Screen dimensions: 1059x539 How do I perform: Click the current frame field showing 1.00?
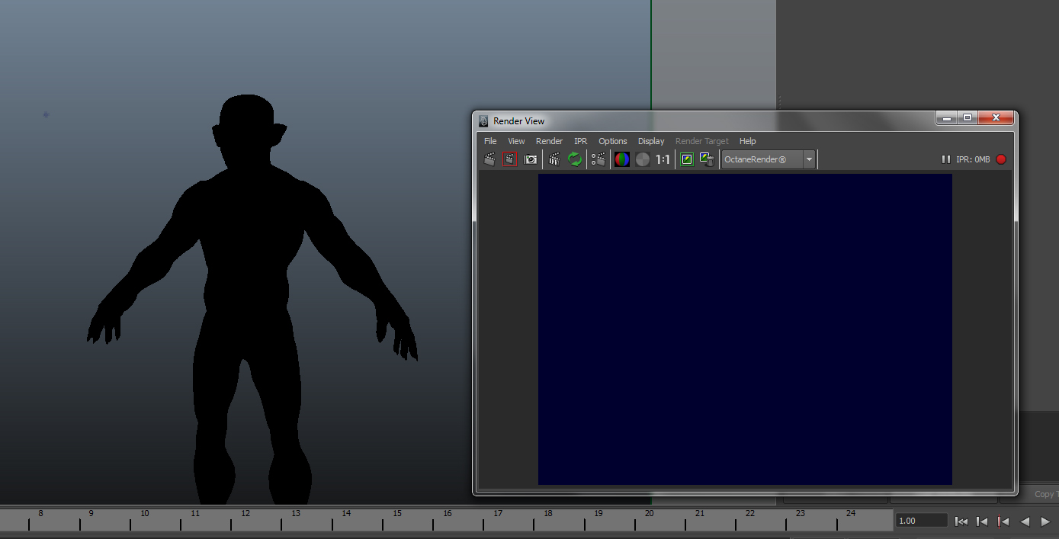(921, 521)
